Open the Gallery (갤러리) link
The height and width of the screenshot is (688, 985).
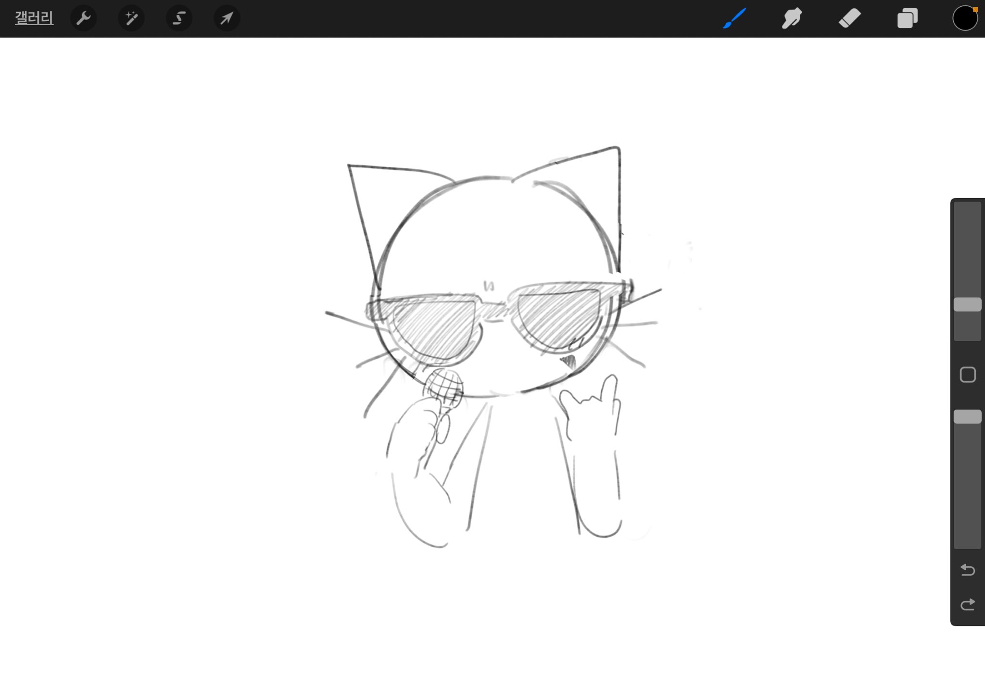point(34,18)
